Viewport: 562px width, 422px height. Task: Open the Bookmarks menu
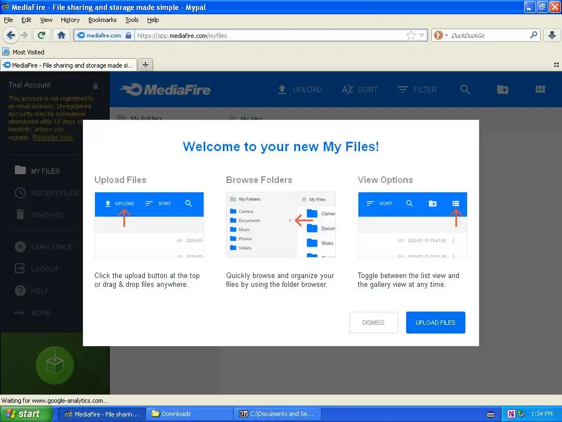(103, 20)
